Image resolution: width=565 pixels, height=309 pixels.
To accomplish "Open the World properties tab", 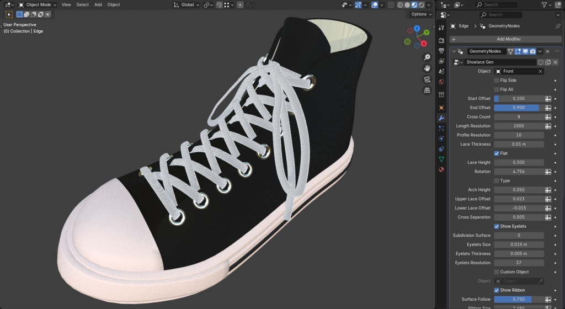I will 441,82.
